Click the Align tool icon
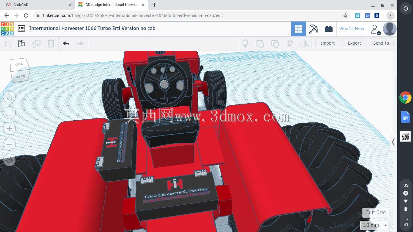This screenshot has height=232, width=413. [x=290, y=43]
